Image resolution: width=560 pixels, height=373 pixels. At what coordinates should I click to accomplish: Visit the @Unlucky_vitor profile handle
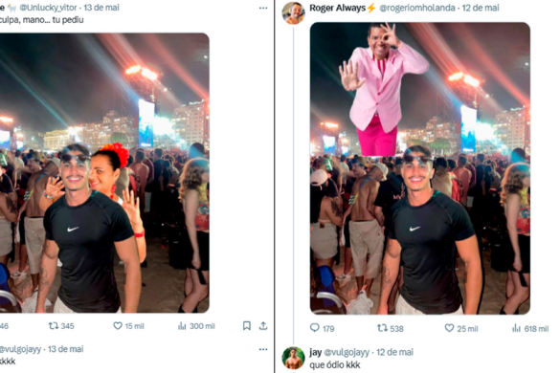48,7
